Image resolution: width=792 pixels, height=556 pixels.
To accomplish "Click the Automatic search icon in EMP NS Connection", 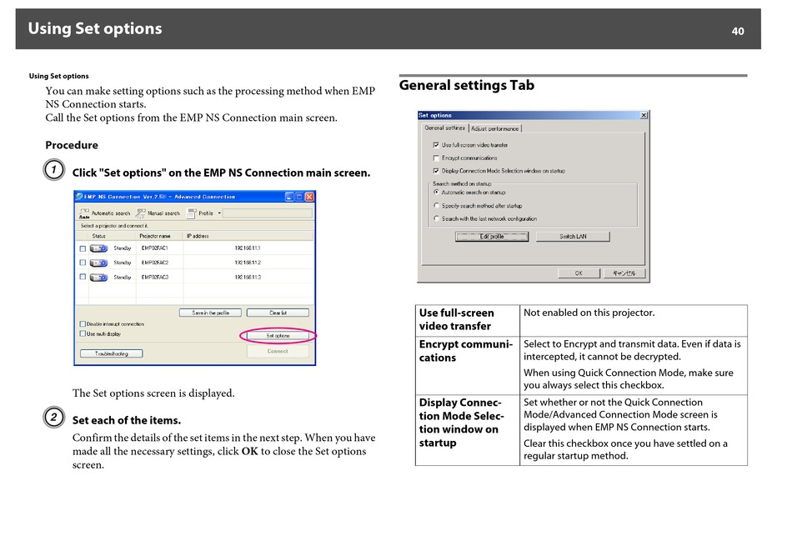I will point(84,213).
